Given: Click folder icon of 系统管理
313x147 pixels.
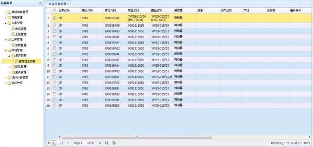Looking at the screenshot, I should (x=9, y=83).
